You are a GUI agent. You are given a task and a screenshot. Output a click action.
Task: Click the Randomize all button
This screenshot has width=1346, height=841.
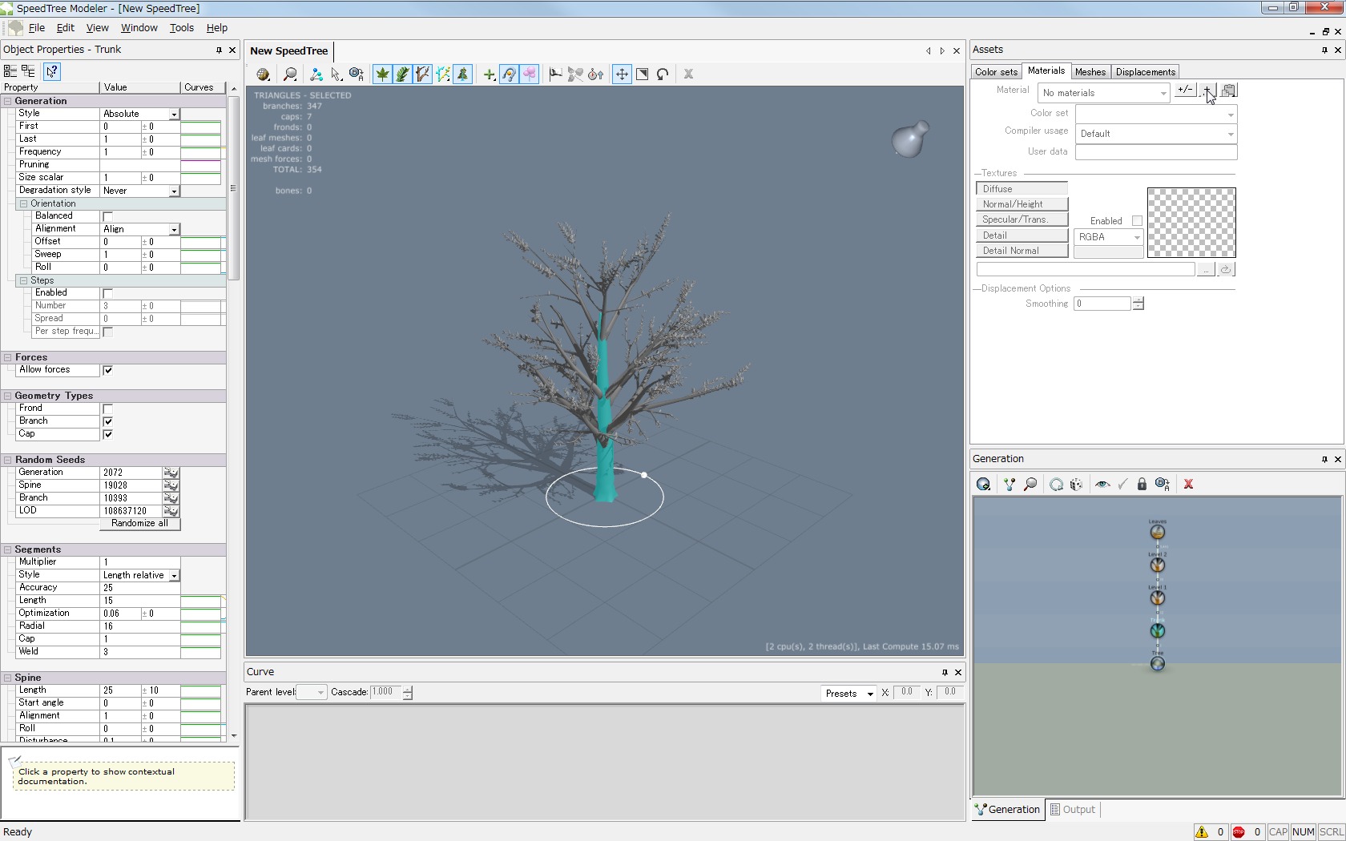click(139, 524)
